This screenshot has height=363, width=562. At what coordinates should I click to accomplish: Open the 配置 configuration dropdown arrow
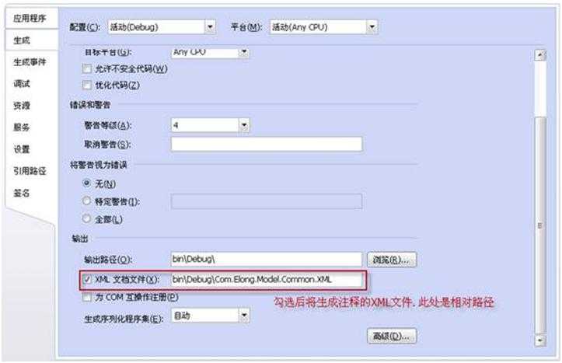click(x=210, y=27)
